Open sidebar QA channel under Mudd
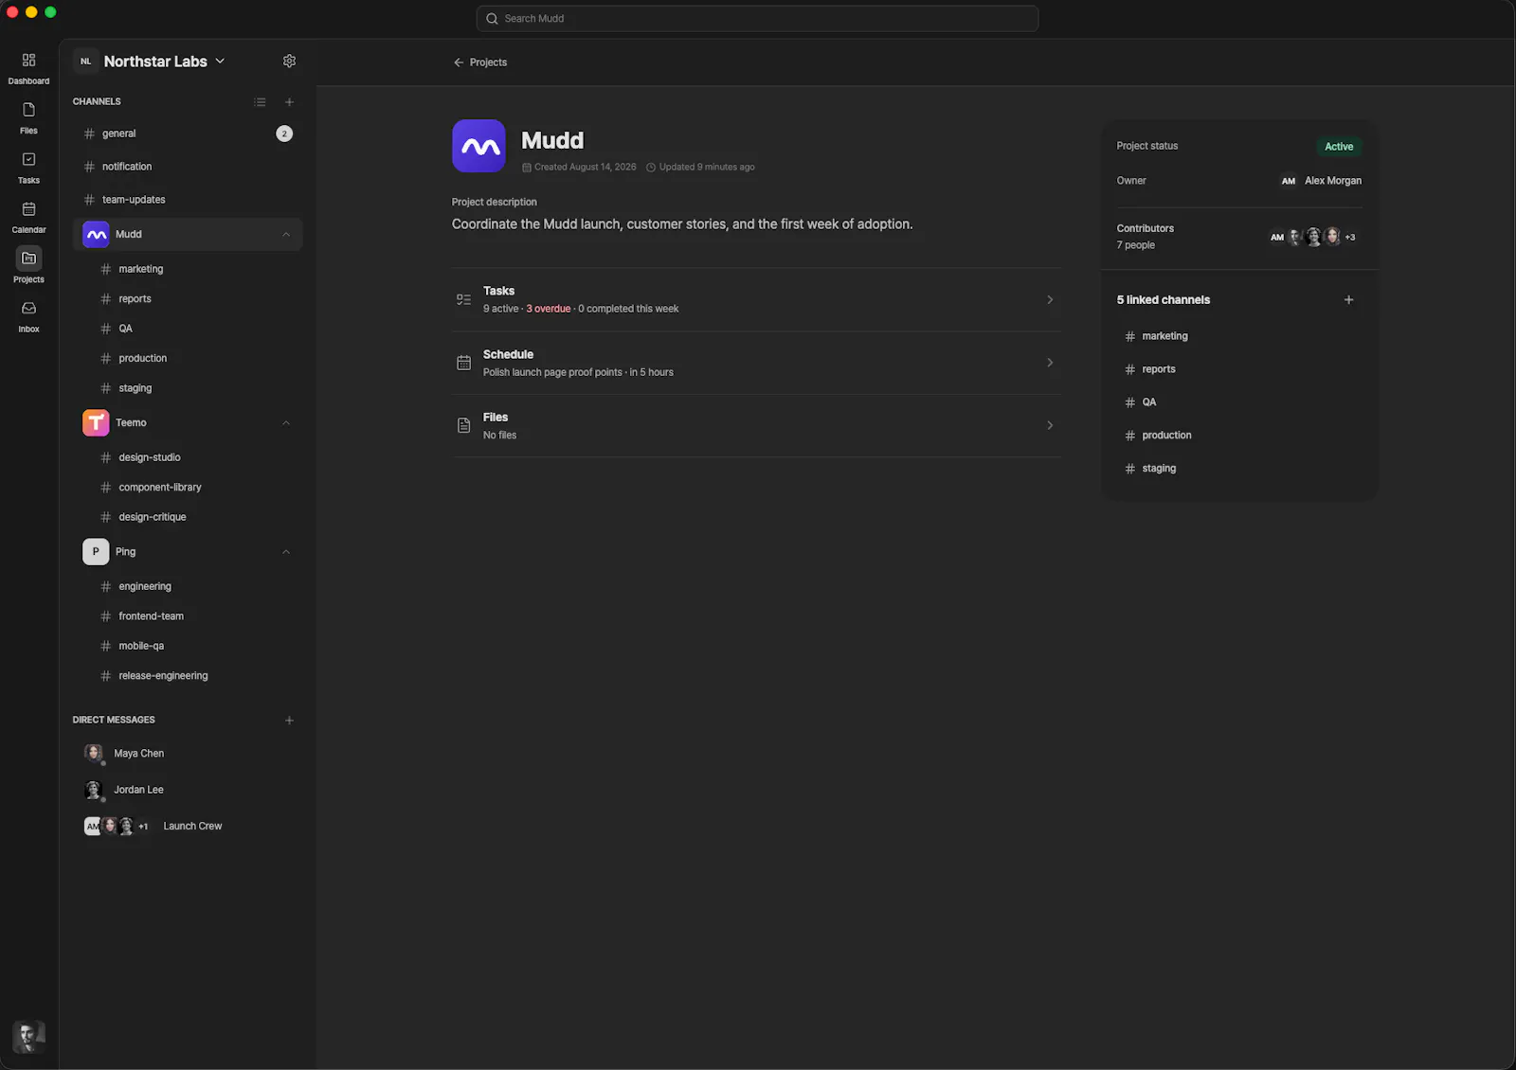Screen dimensions: 1516x1070 [196, 329]
